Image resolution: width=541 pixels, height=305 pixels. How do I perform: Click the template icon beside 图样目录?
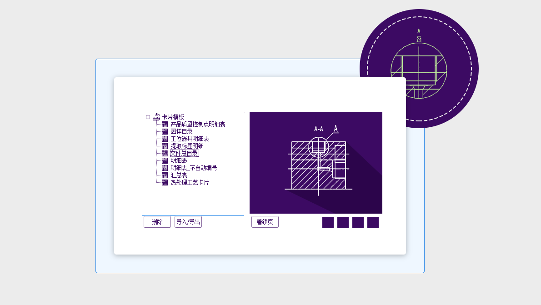pos(165,131)
